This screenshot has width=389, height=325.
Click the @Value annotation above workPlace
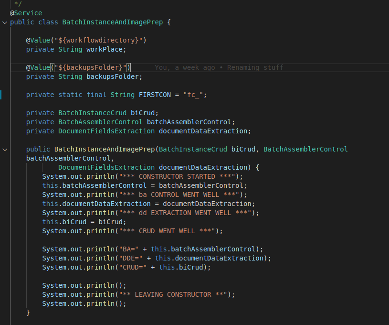[x=38, y=40]
